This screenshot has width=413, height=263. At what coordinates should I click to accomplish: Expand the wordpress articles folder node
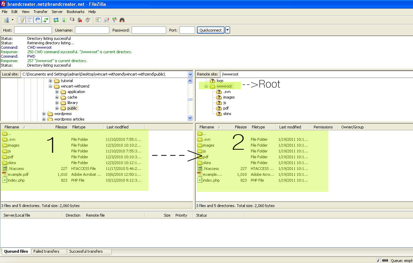point(44,119)
